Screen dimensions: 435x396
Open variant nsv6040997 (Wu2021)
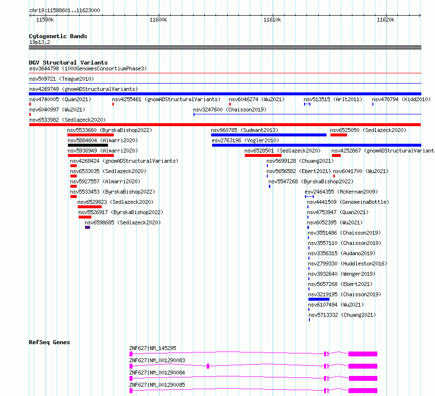57,110
